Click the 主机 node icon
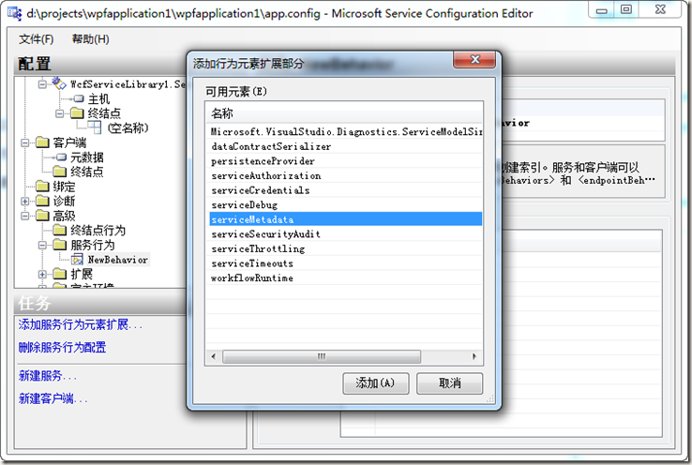 click(79, 98)
